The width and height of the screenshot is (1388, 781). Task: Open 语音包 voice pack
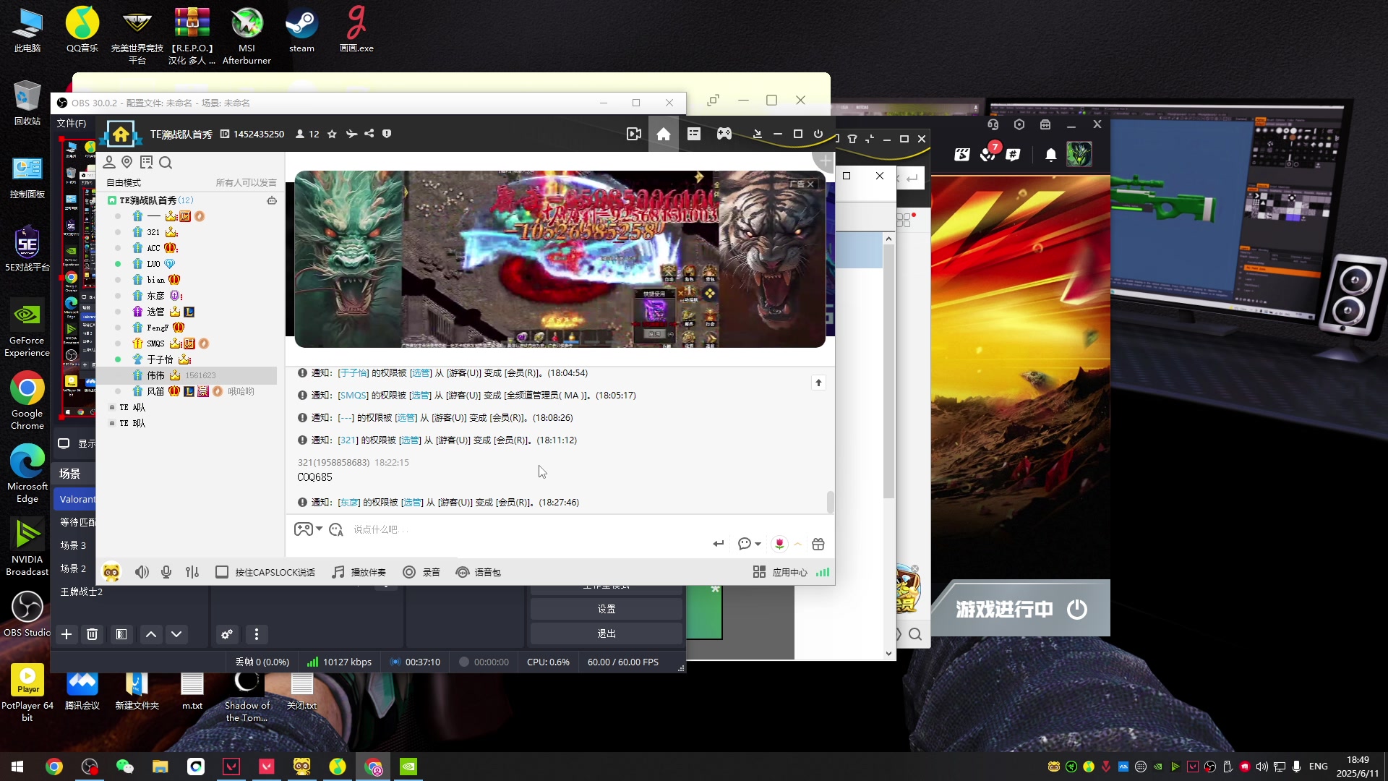pos(479,572)
